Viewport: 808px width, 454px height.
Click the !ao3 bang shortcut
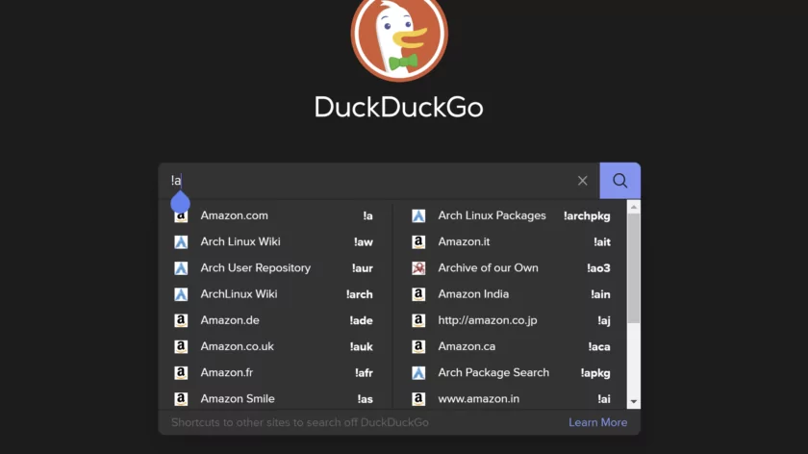tap(598, 268)
